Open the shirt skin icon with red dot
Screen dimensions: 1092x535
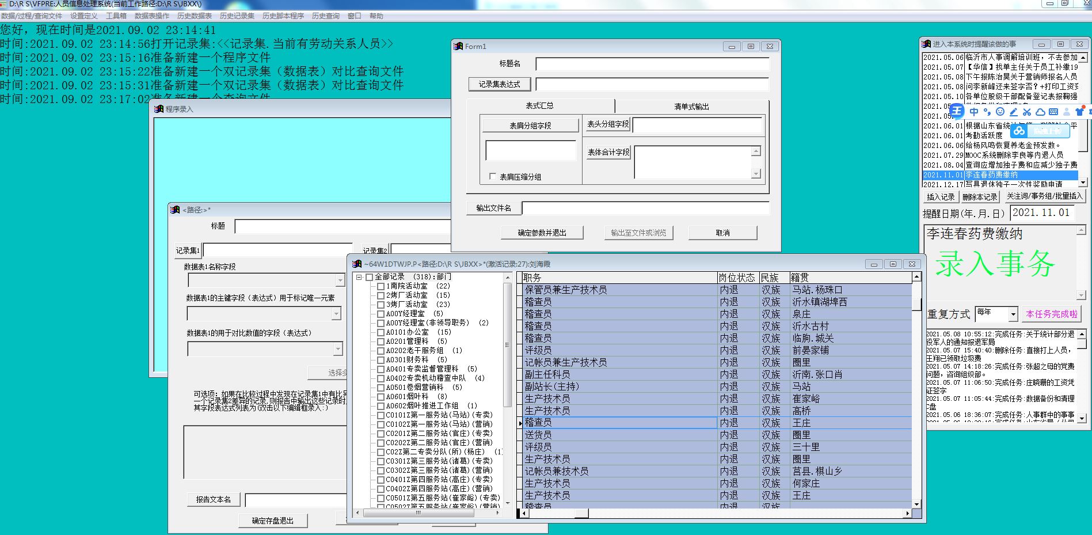1079,112
